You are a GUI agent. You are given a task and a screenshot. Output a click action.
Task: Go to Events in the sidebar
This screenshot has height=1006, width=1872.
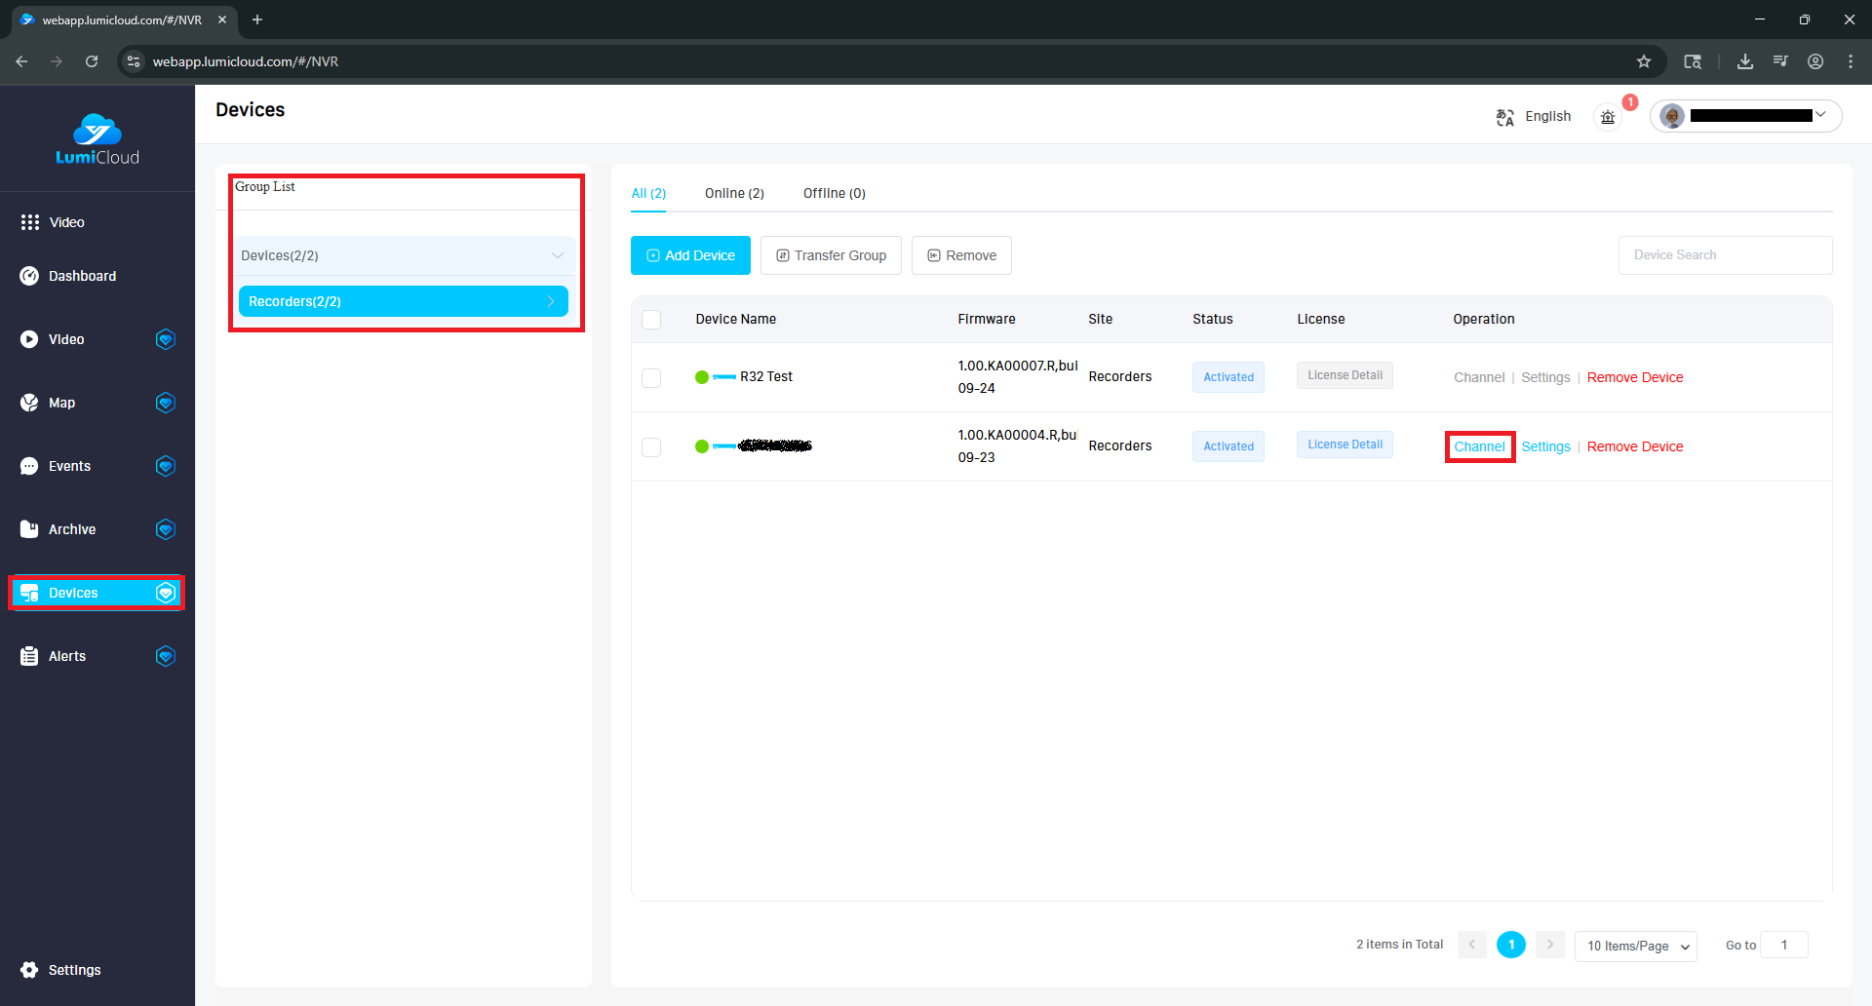pyautogui.click(x=69, y=466)
